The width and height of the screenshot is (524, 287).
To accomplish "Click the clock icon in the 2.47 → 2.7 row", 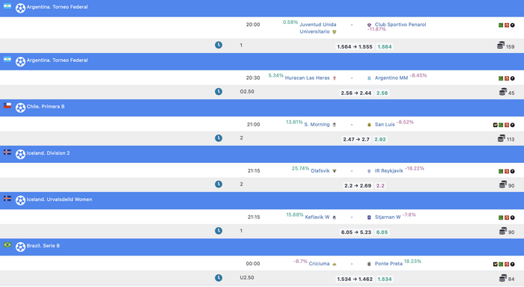I will point(219,138).
